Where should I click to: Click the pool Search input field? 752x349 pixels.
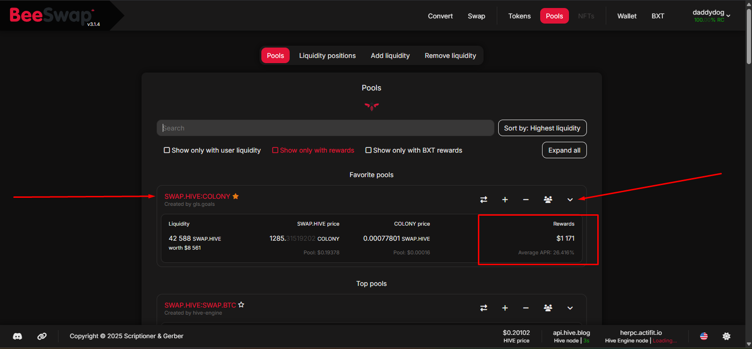click(326, 128)
